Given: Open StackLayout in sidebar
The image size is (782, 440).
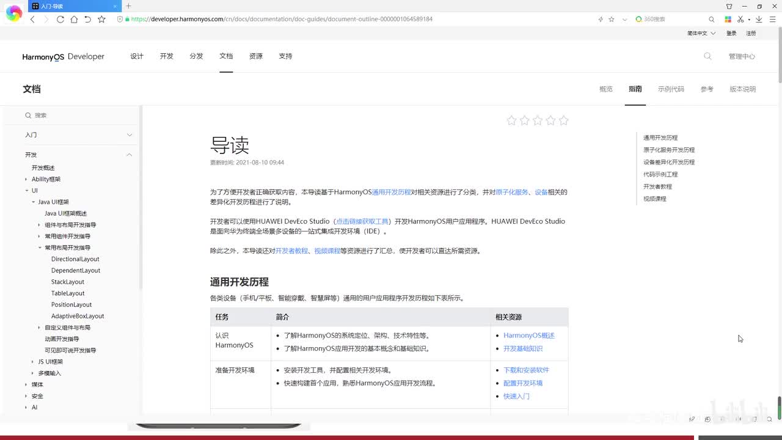Looking at the screenshot, I should 68,282.
